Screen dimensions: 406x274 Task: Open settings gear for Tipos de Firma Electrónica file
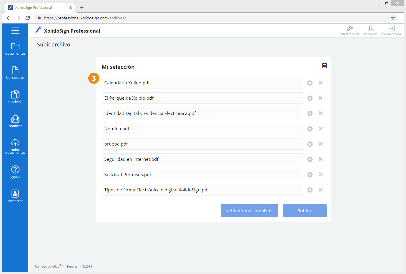[x=310, y=190]
